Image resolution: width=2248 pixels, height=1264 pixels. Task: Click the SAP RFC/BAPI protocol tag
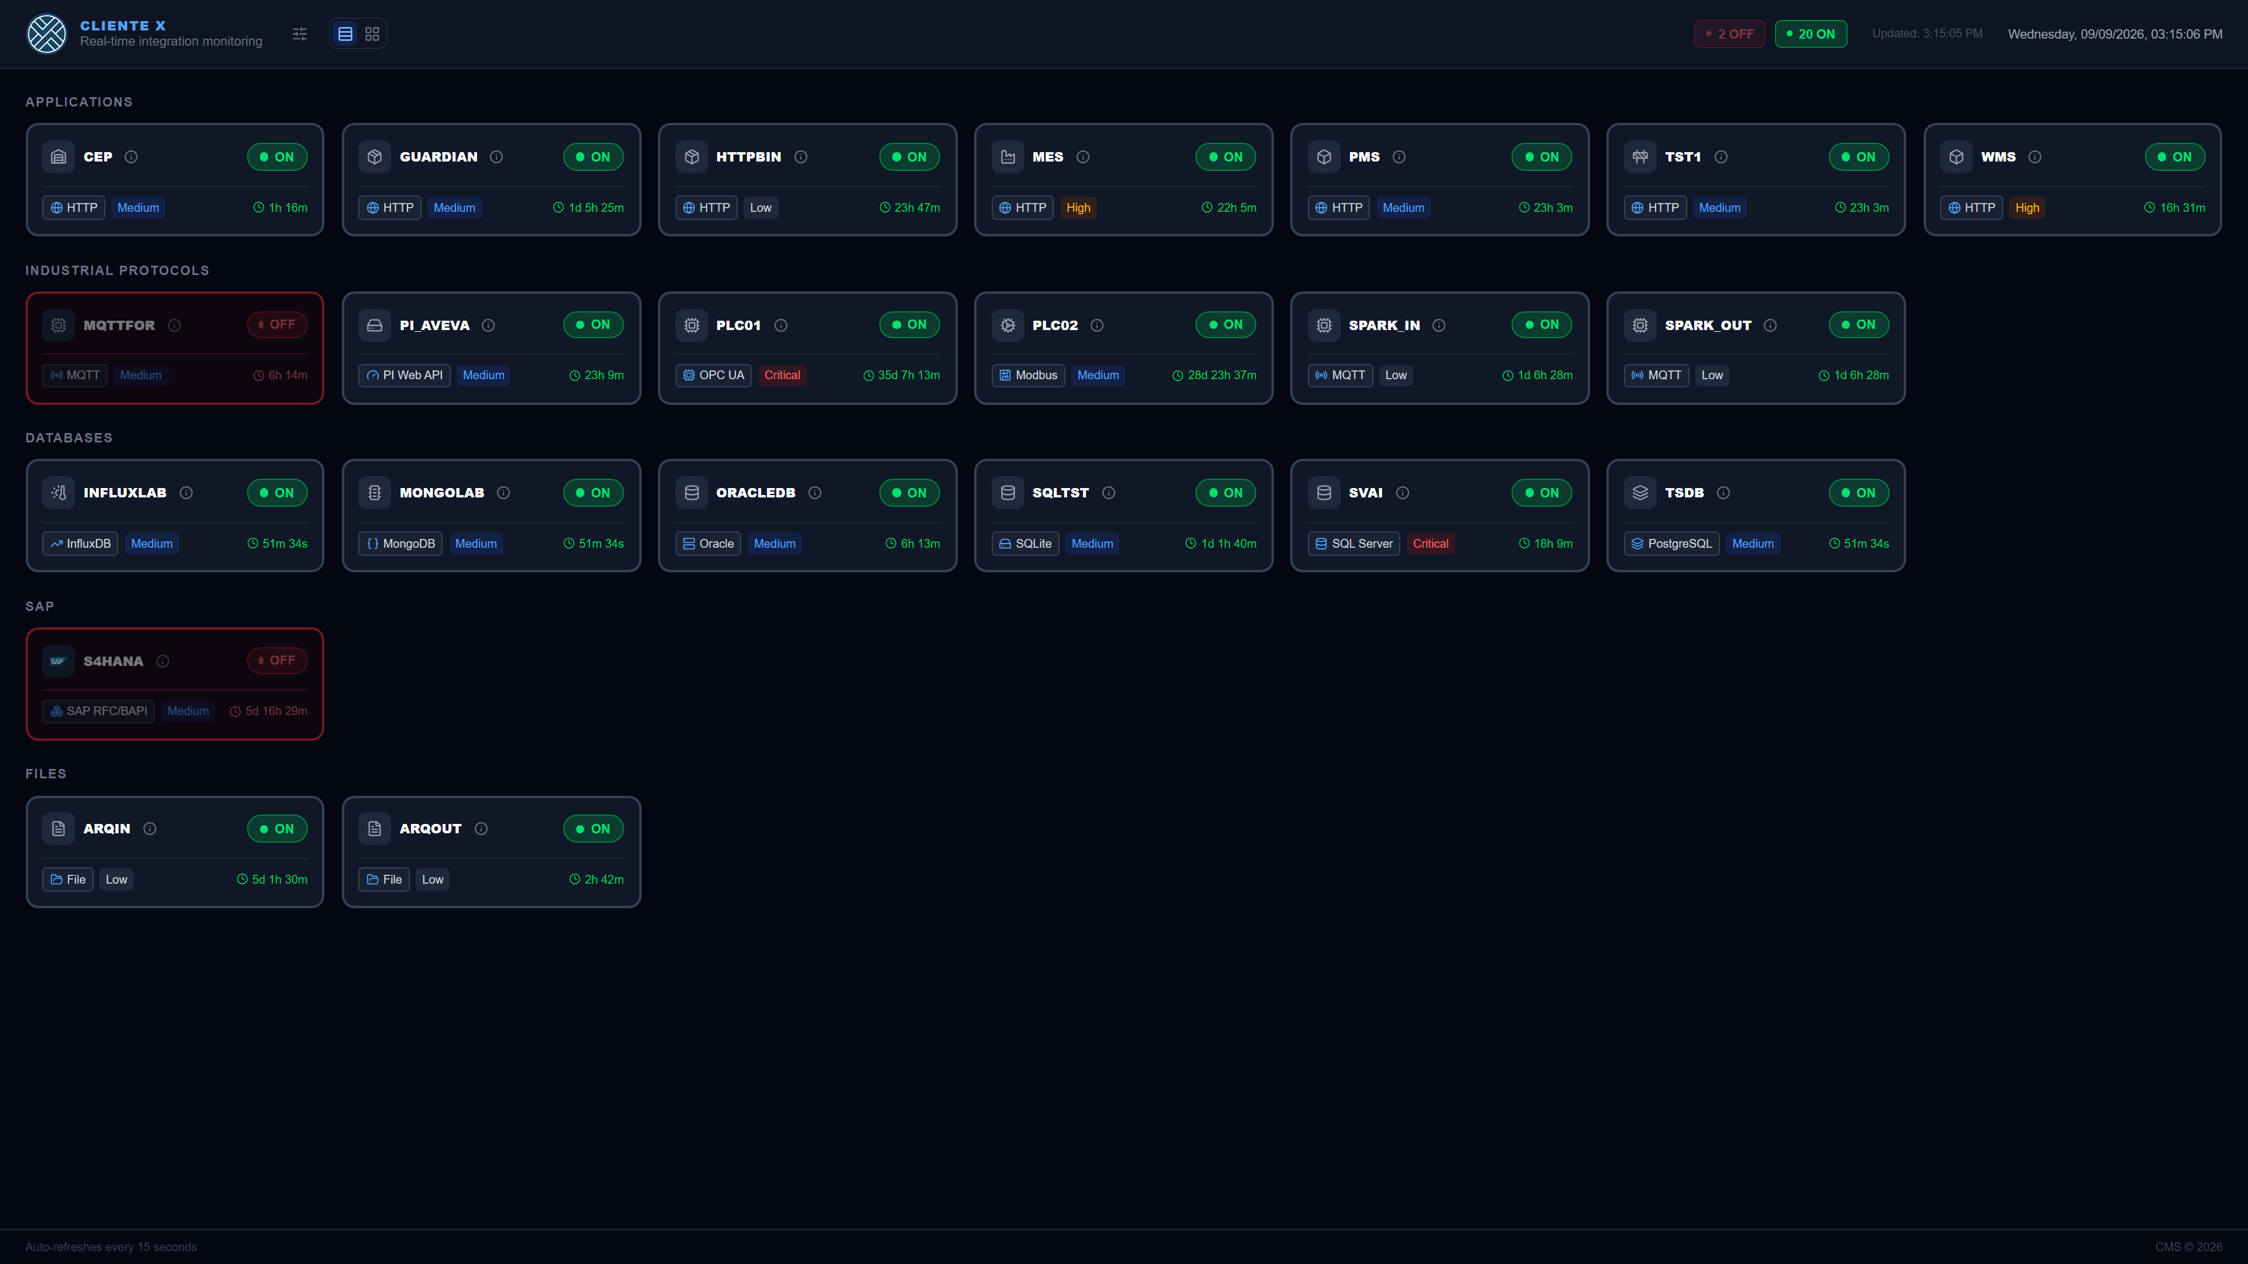point(98,711)
